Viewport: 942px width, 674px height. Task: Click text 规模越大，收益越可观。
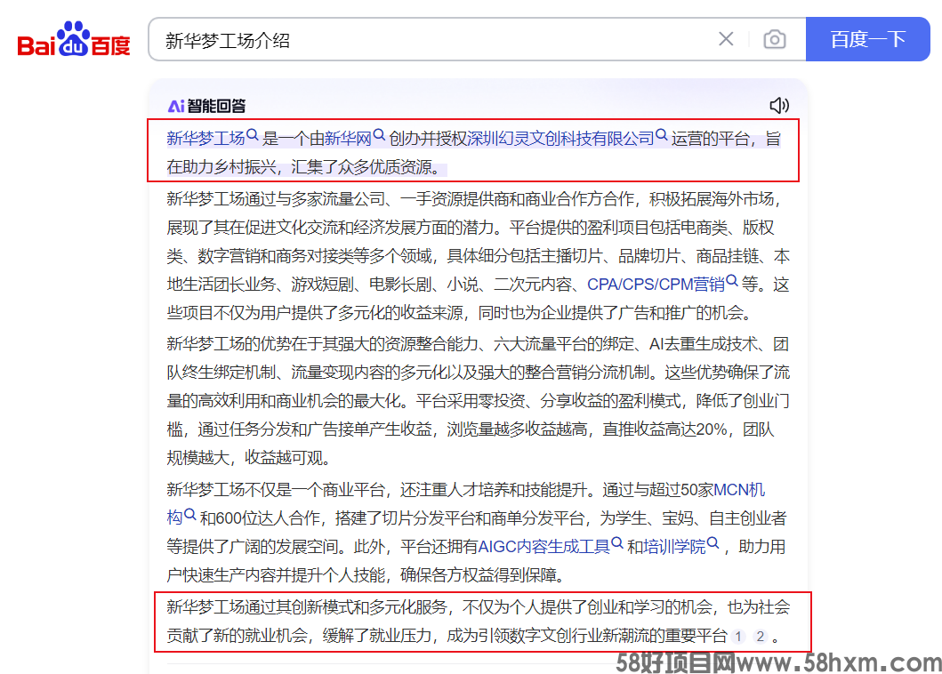249,458
